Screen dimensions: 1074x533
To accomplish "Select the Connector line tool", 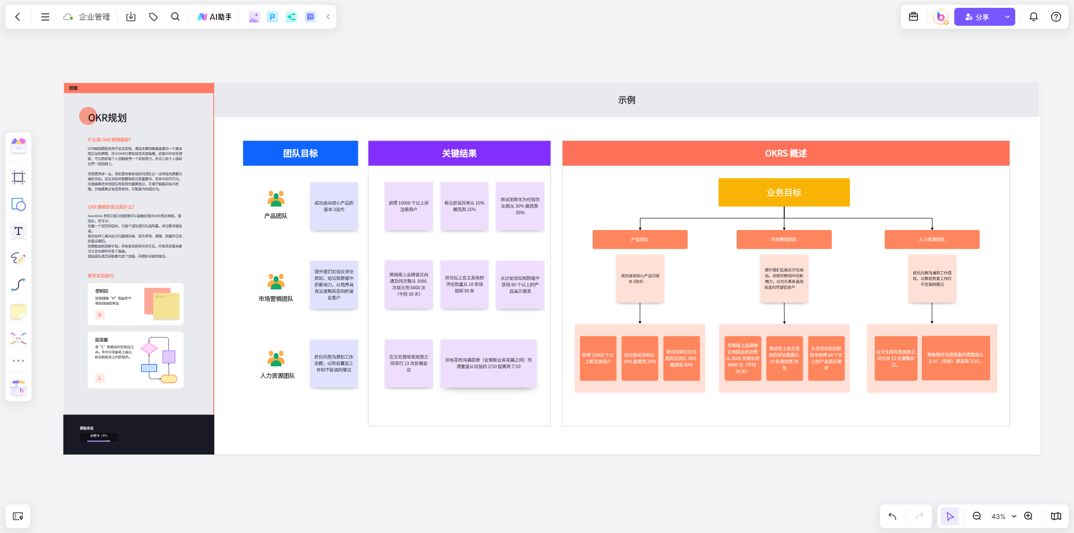I will (18, 285).
